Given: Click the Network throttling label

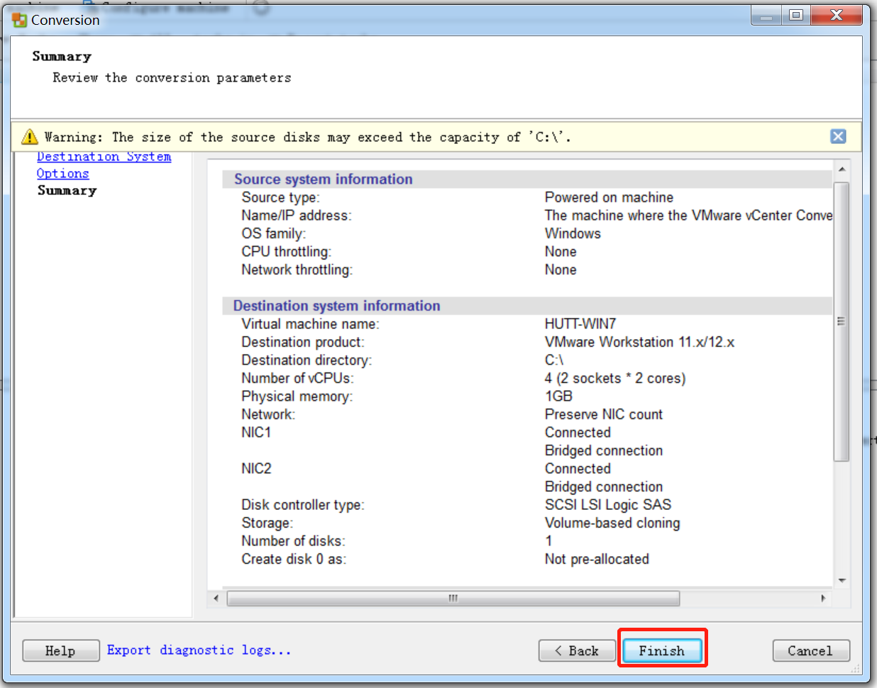Looking at the screenshot, I should click(x=297, y=270).
